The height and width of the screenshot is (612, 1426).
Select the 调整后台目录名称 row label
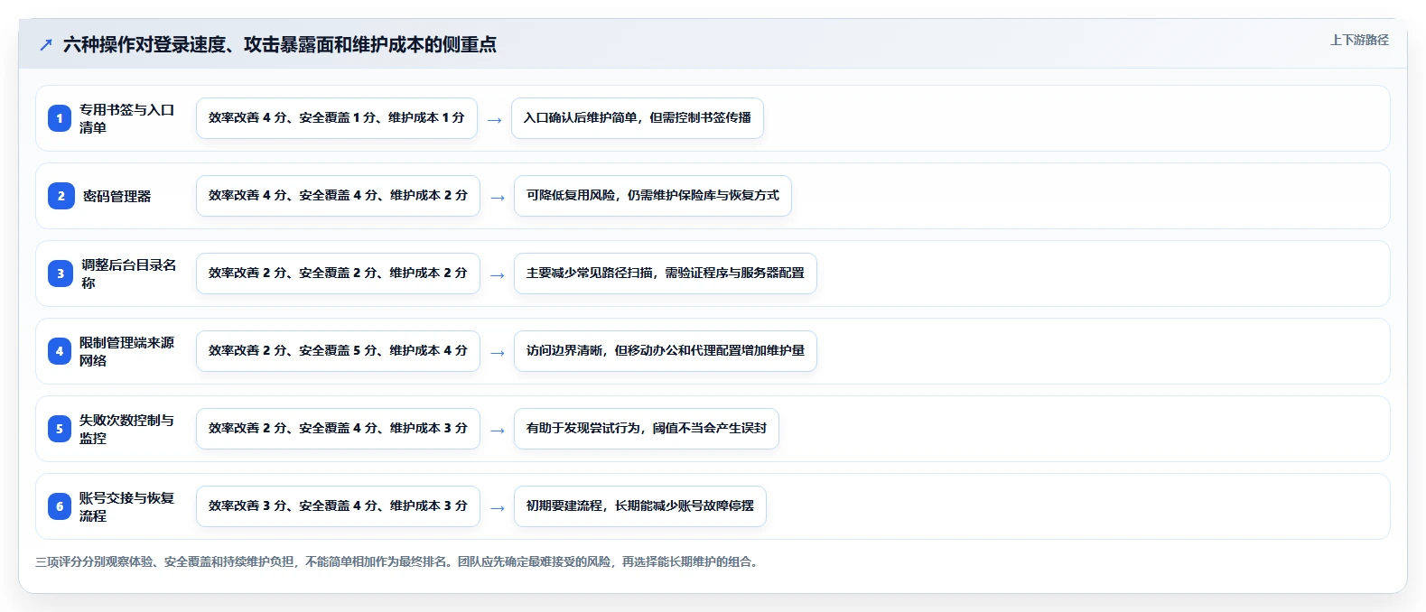pos(129,274)
